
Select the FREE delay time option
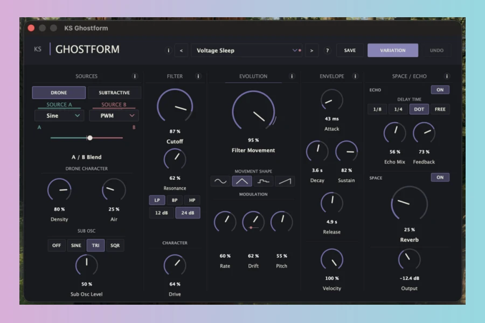point(440,109)
